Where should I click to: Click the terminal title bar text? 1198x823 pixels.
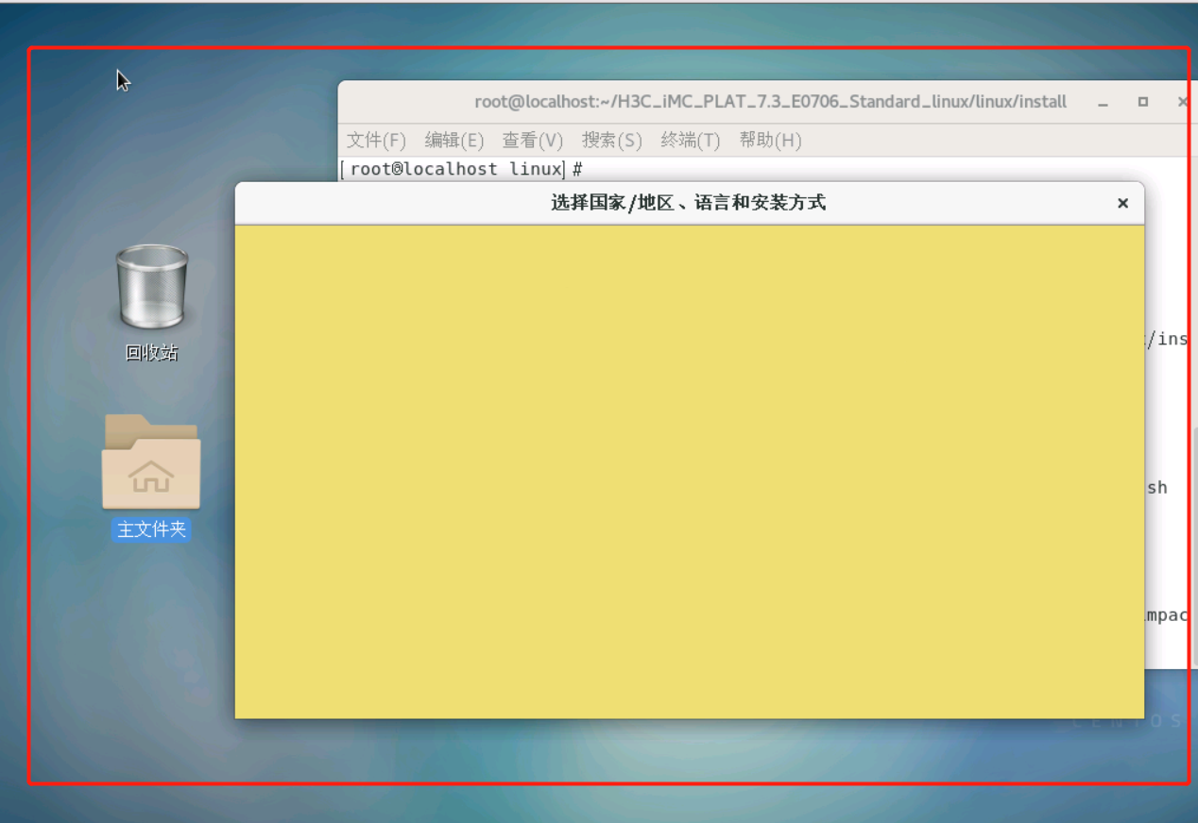point(771,102)
